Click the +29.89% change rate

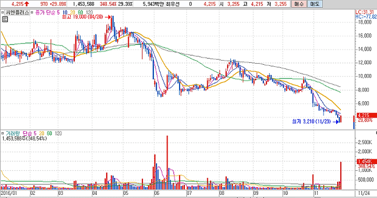[x=58, y=4]
